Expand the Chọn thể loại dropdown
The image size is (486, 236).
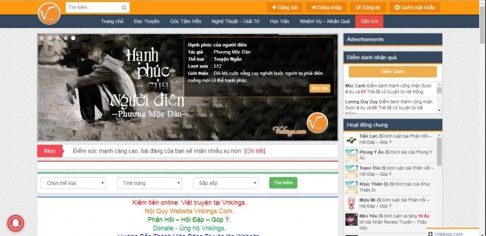74,183
